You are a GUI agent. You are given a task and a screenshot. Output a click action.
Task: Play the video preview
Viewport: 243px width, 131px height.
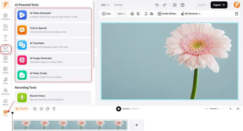[x=119, y=109]
